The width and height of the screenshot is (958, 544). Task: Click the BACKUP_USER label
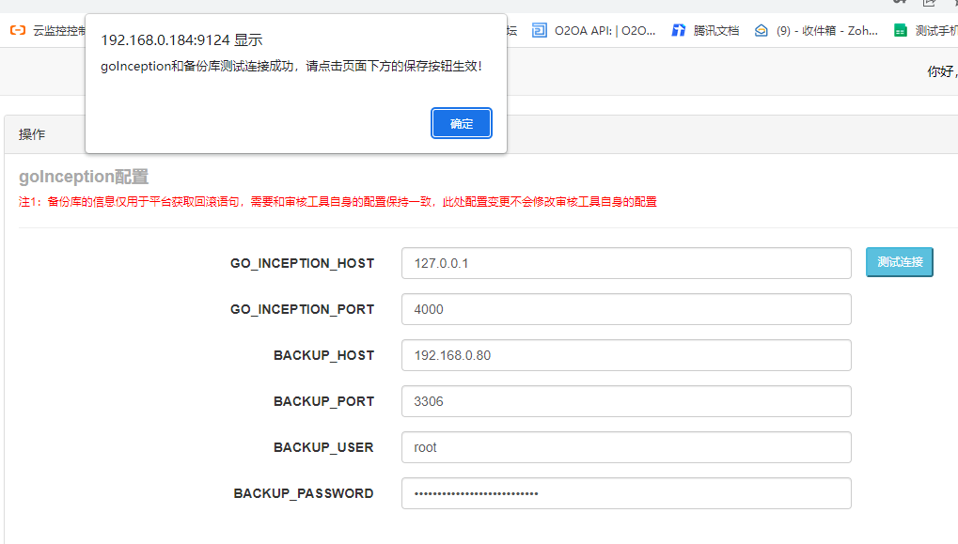323,447
